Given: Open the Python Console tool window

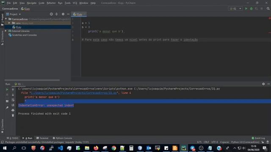Looking at the screenshot, I should click(62, 138).
